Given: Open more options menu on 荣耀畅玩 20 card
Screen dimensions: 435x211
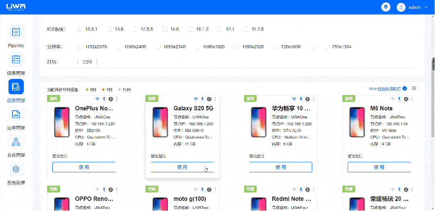Looking at the screenshot, I should pyautogui.click(x=412, y=189).
